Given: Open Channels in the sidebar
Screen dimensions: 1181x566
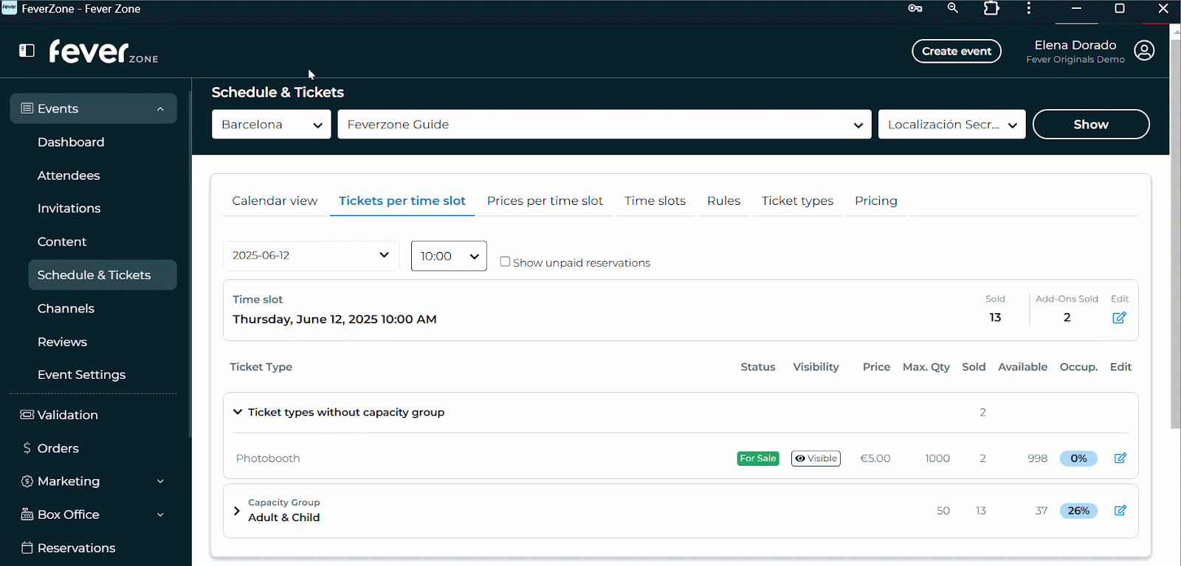Looking at the screenshot, I should [66, 309].
